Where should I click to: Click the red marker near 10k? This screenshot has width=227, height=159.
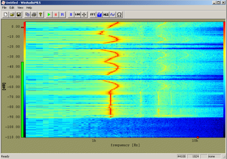[198, 137]
